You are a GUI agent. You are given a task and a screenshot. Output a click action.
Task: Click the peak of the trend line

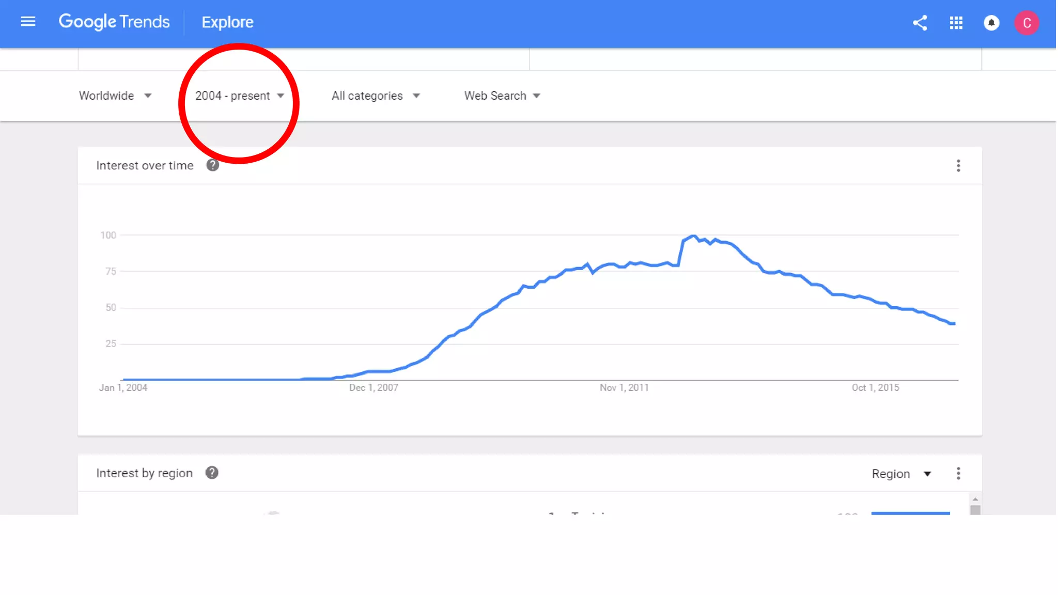(693, 236)
